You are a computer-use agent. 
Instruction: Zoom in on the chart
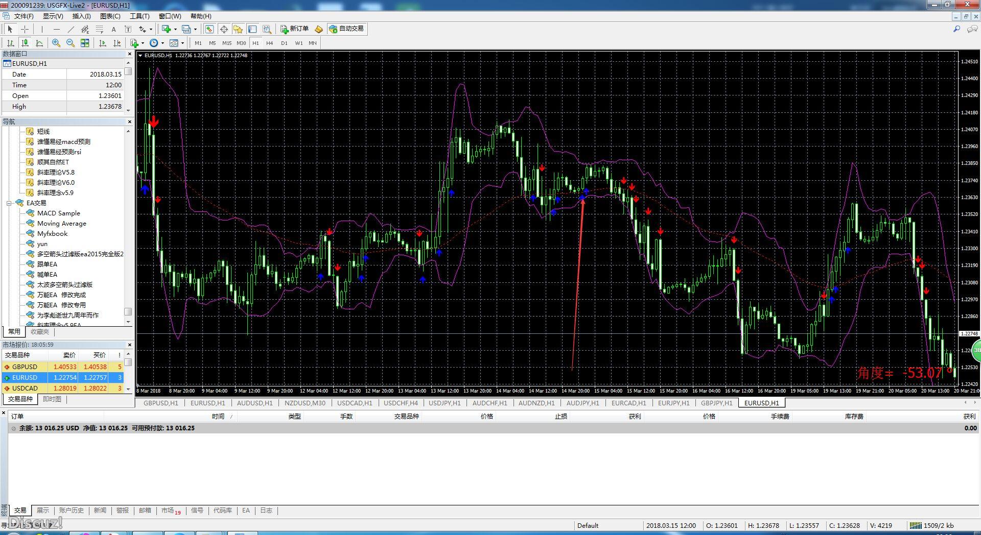tap(56, 43)
